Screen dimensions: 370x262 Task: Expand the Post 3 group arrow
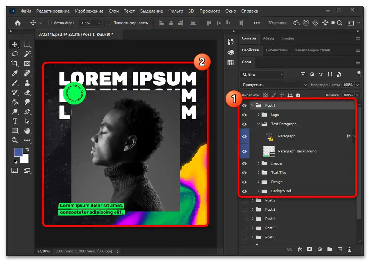(252, 209)
